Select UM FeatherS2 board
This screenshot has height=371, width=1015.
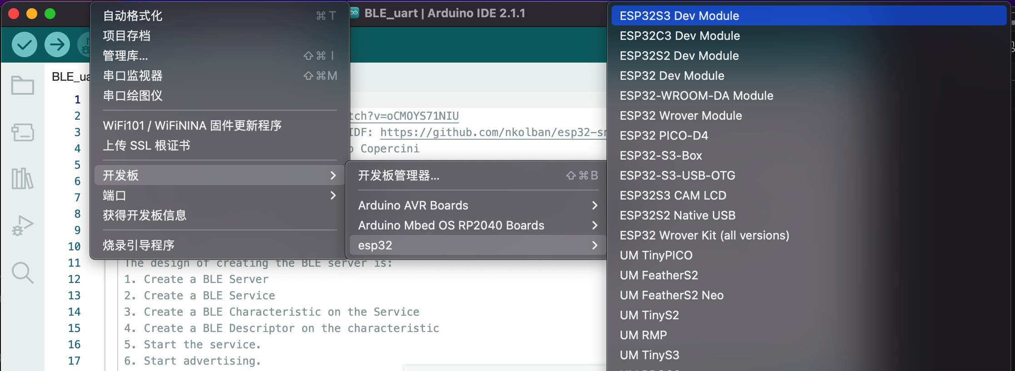(x=809, y=275)
